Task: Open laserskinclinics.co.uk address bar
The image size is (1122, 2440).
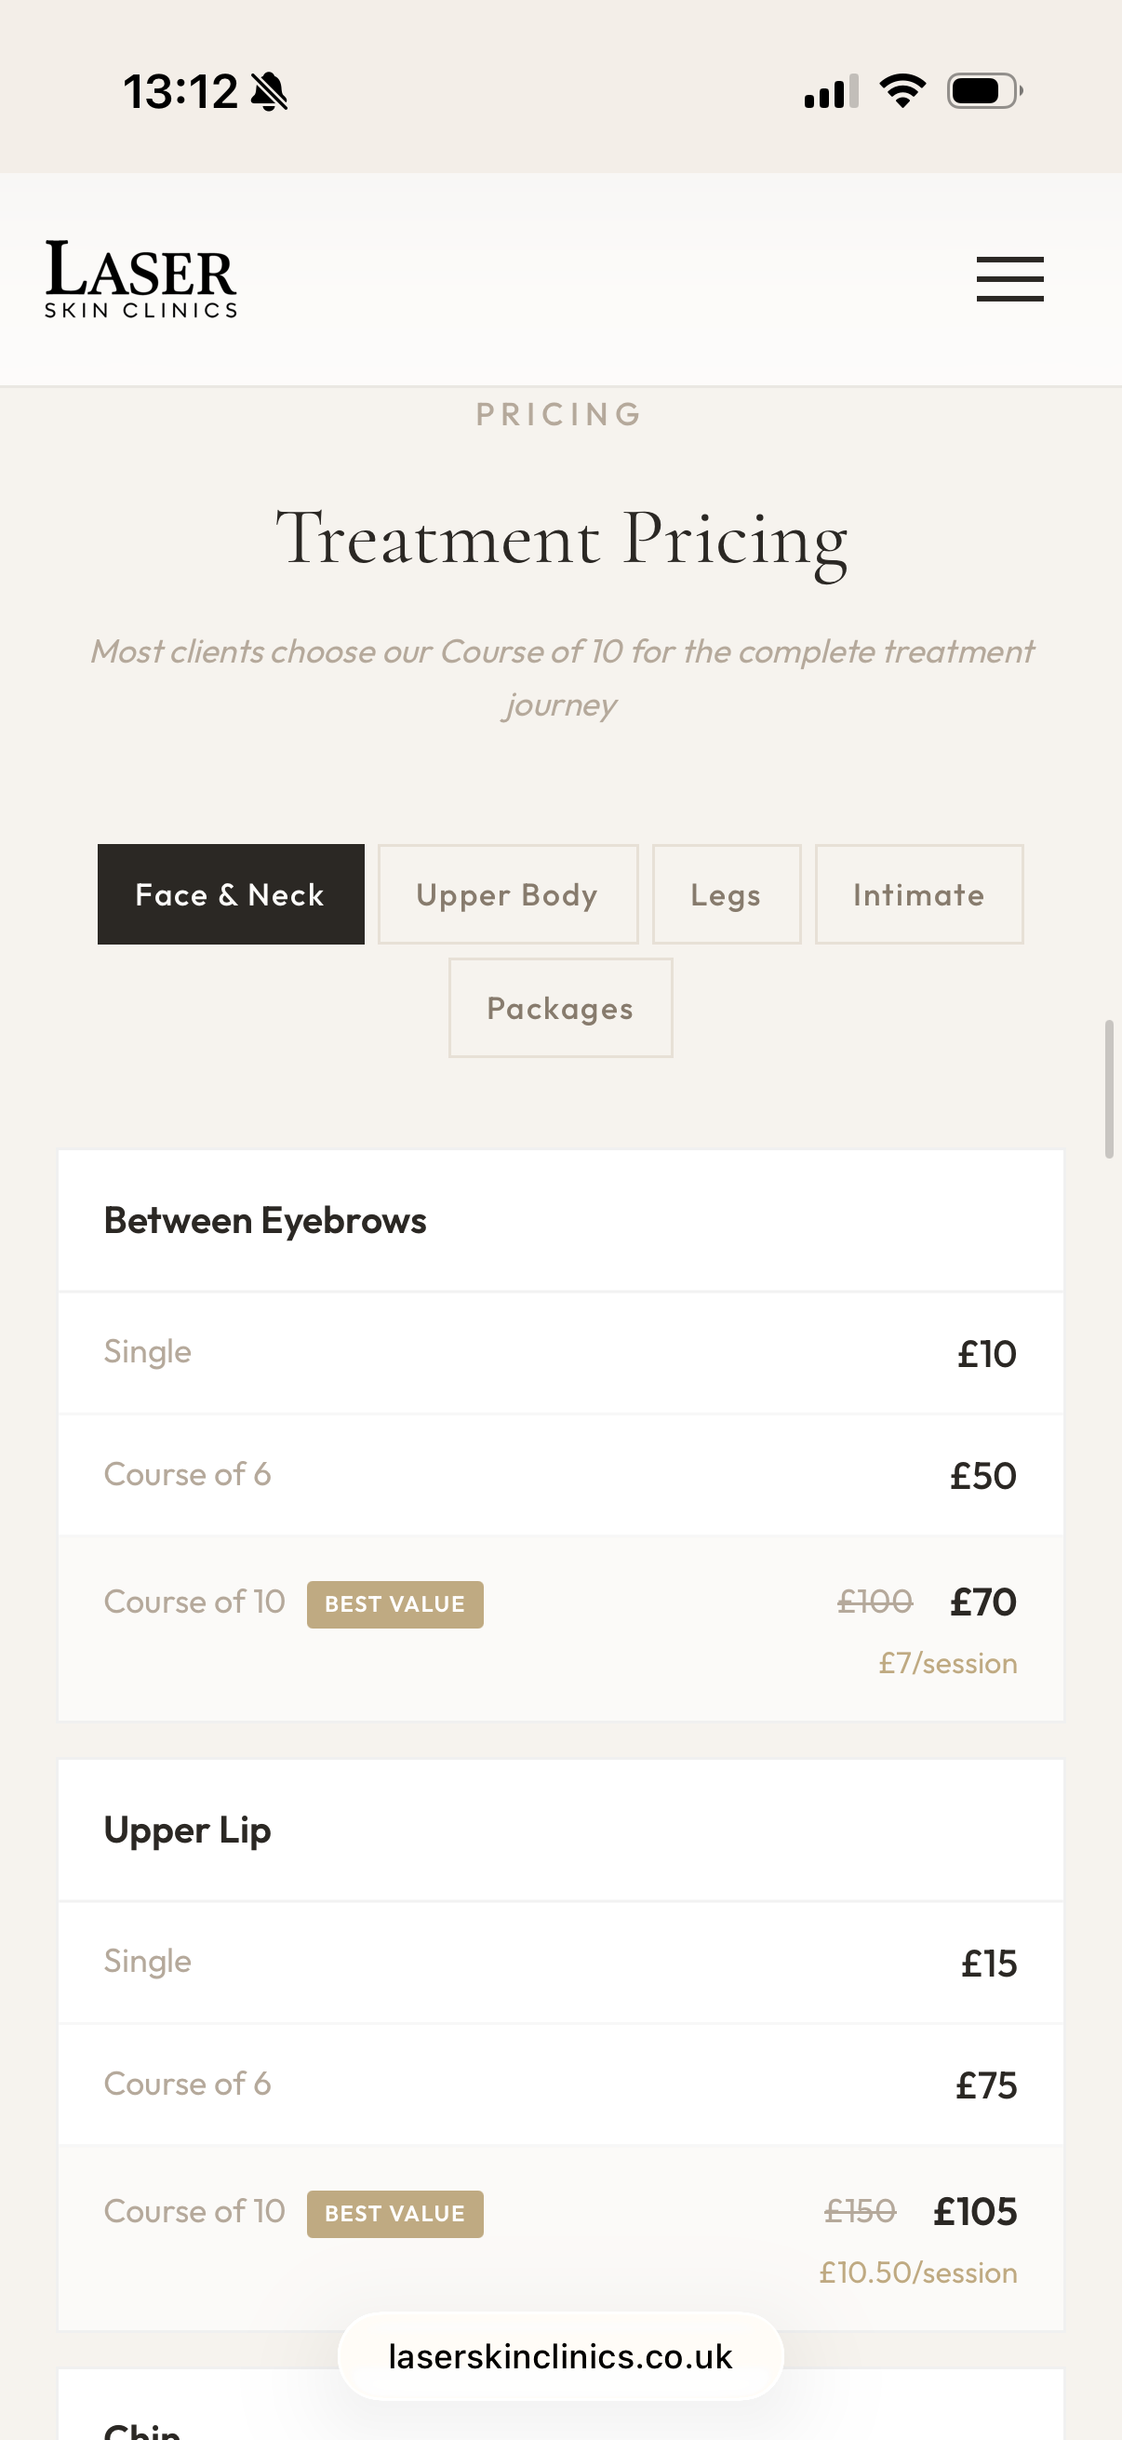Action: tap(560, 2355)
